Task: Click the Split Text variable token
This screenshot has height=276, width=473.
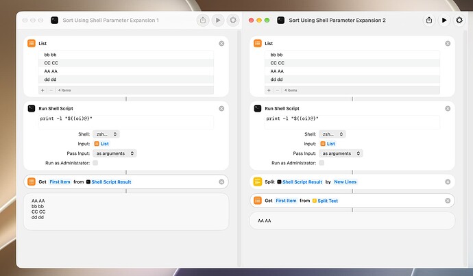Action: pyautogui.click(x=325, y=201)
